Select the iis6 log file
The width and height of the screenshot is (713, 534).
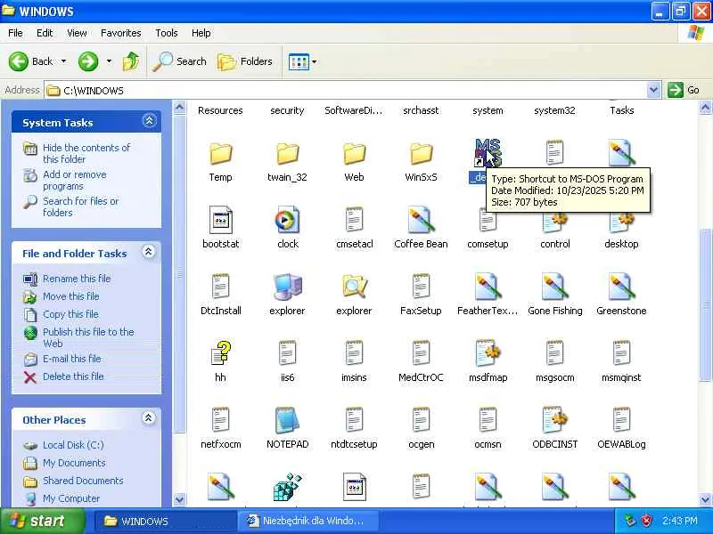coord(287,353)
